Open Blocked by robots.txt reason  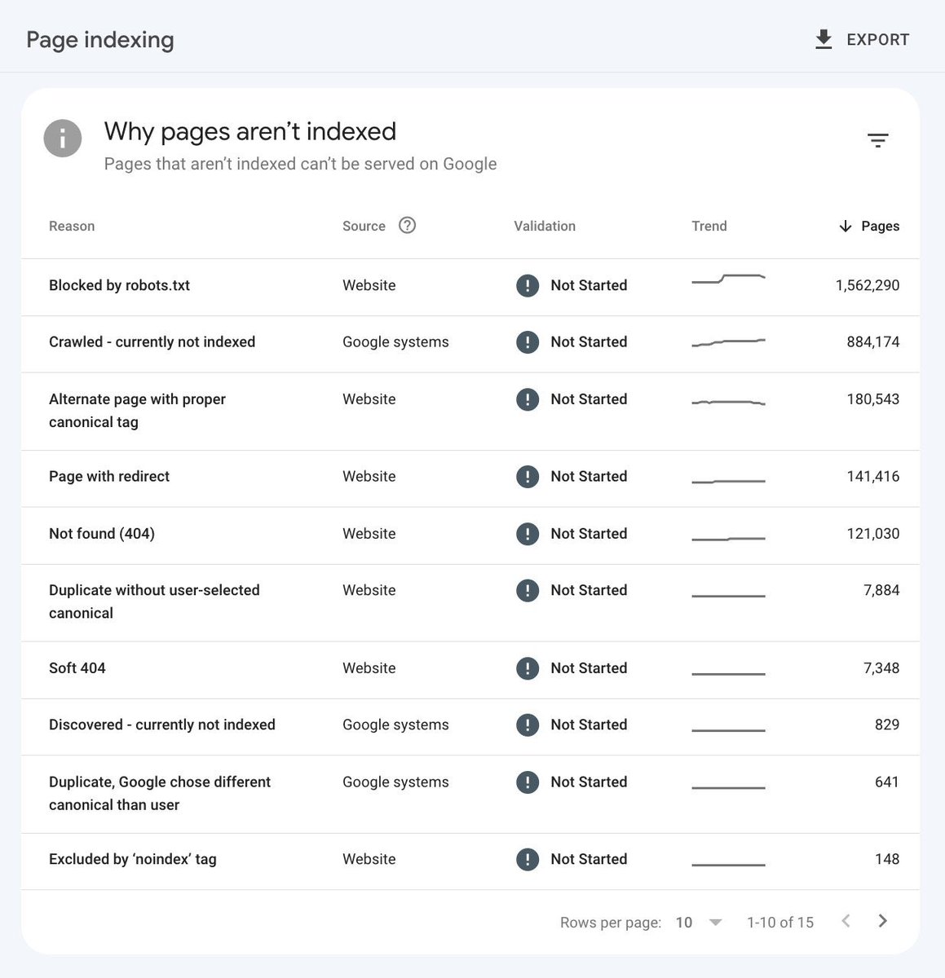(x=119, y=285)
